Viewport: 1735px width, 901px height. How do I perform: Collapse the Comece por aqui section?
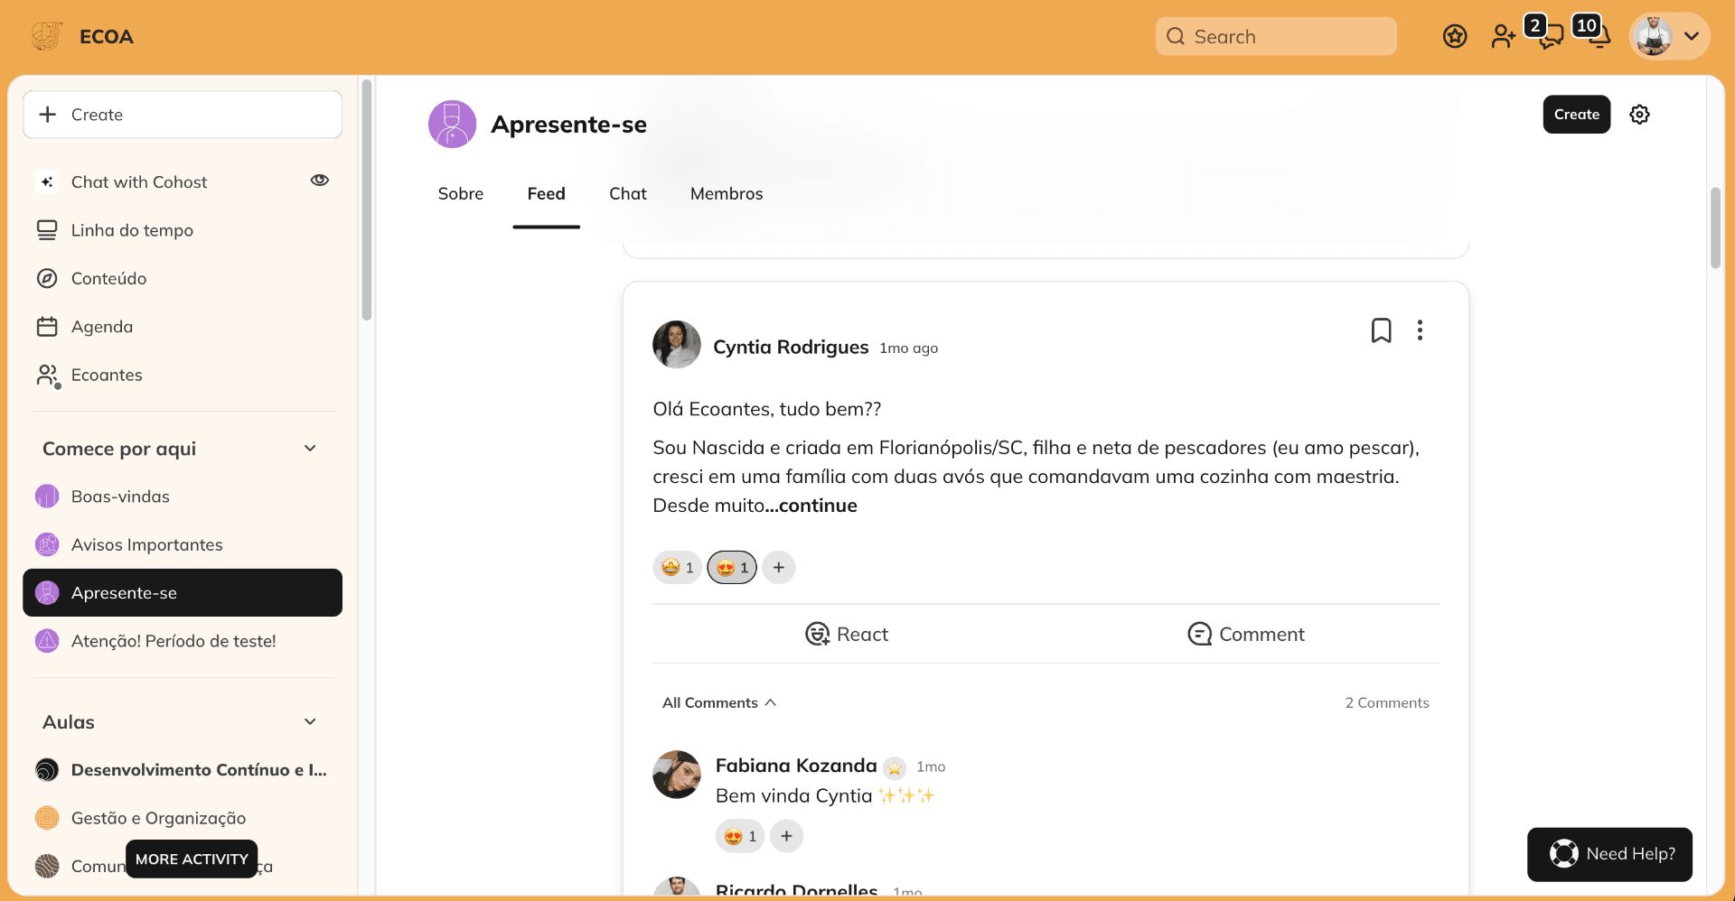click(310, 449)
